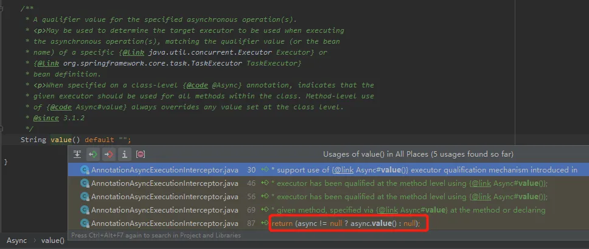This screenshot has height=249, width=589.
Task: Click the @code tag before Async#value
Action: (61, 107)
